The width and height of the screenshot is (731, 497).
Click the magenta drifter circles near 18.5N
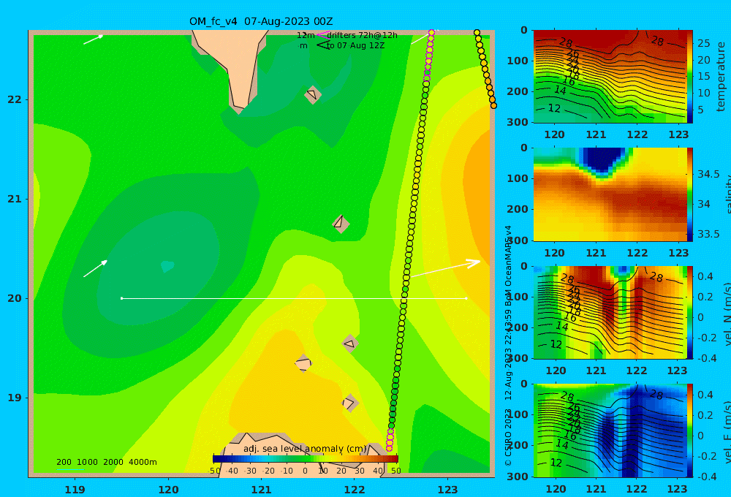click(390, 440)
